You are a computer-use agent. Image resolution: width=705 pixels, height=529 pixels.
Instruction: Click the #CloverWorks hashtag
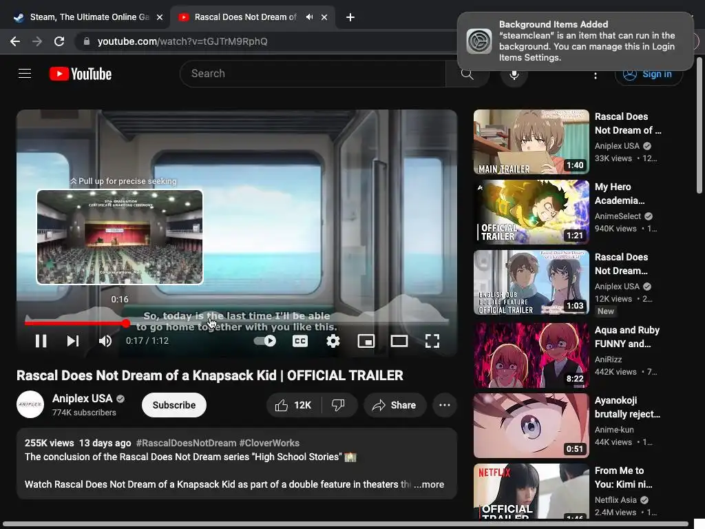tap(269, 443)
